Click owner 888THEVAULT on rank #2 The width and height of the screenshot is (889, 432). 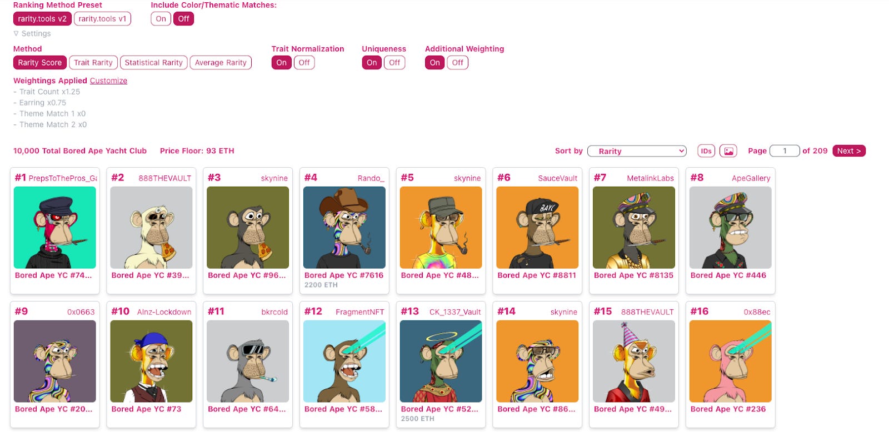(165, 178)
